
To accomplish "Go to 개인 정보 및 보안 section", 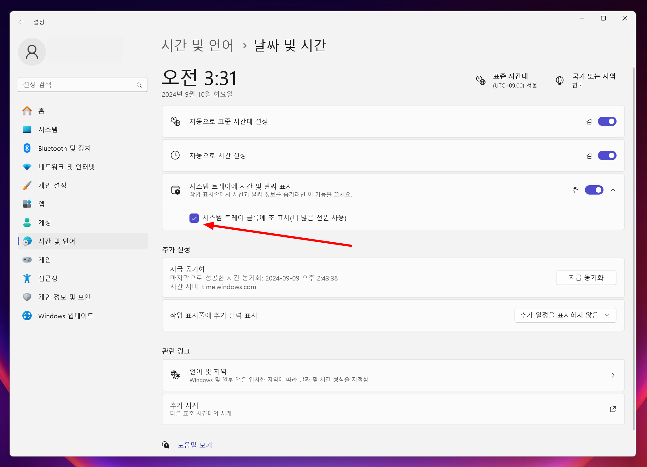I will [x=64, y=297].
